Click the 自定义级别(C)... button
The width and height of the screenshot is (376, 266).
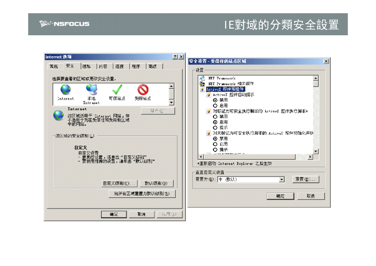point(119,183)
